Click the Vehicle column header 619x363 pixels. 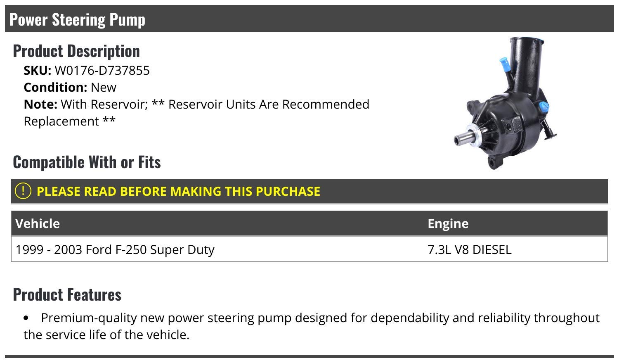click(38, 223)
